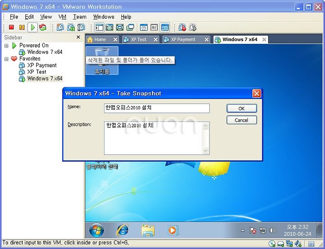The image size is (325, 249).
Task: Switch to the Home tab
Action: pyautogui.click(x=100, y=39)
